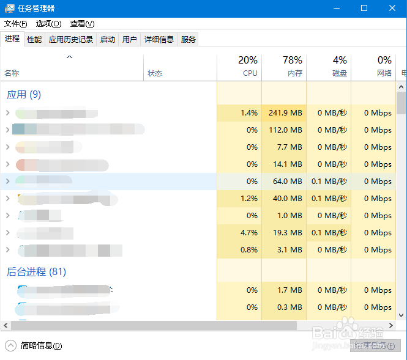Expand the app row using 3.1 MB
This screenshot has width=407, height=360.
8,250
